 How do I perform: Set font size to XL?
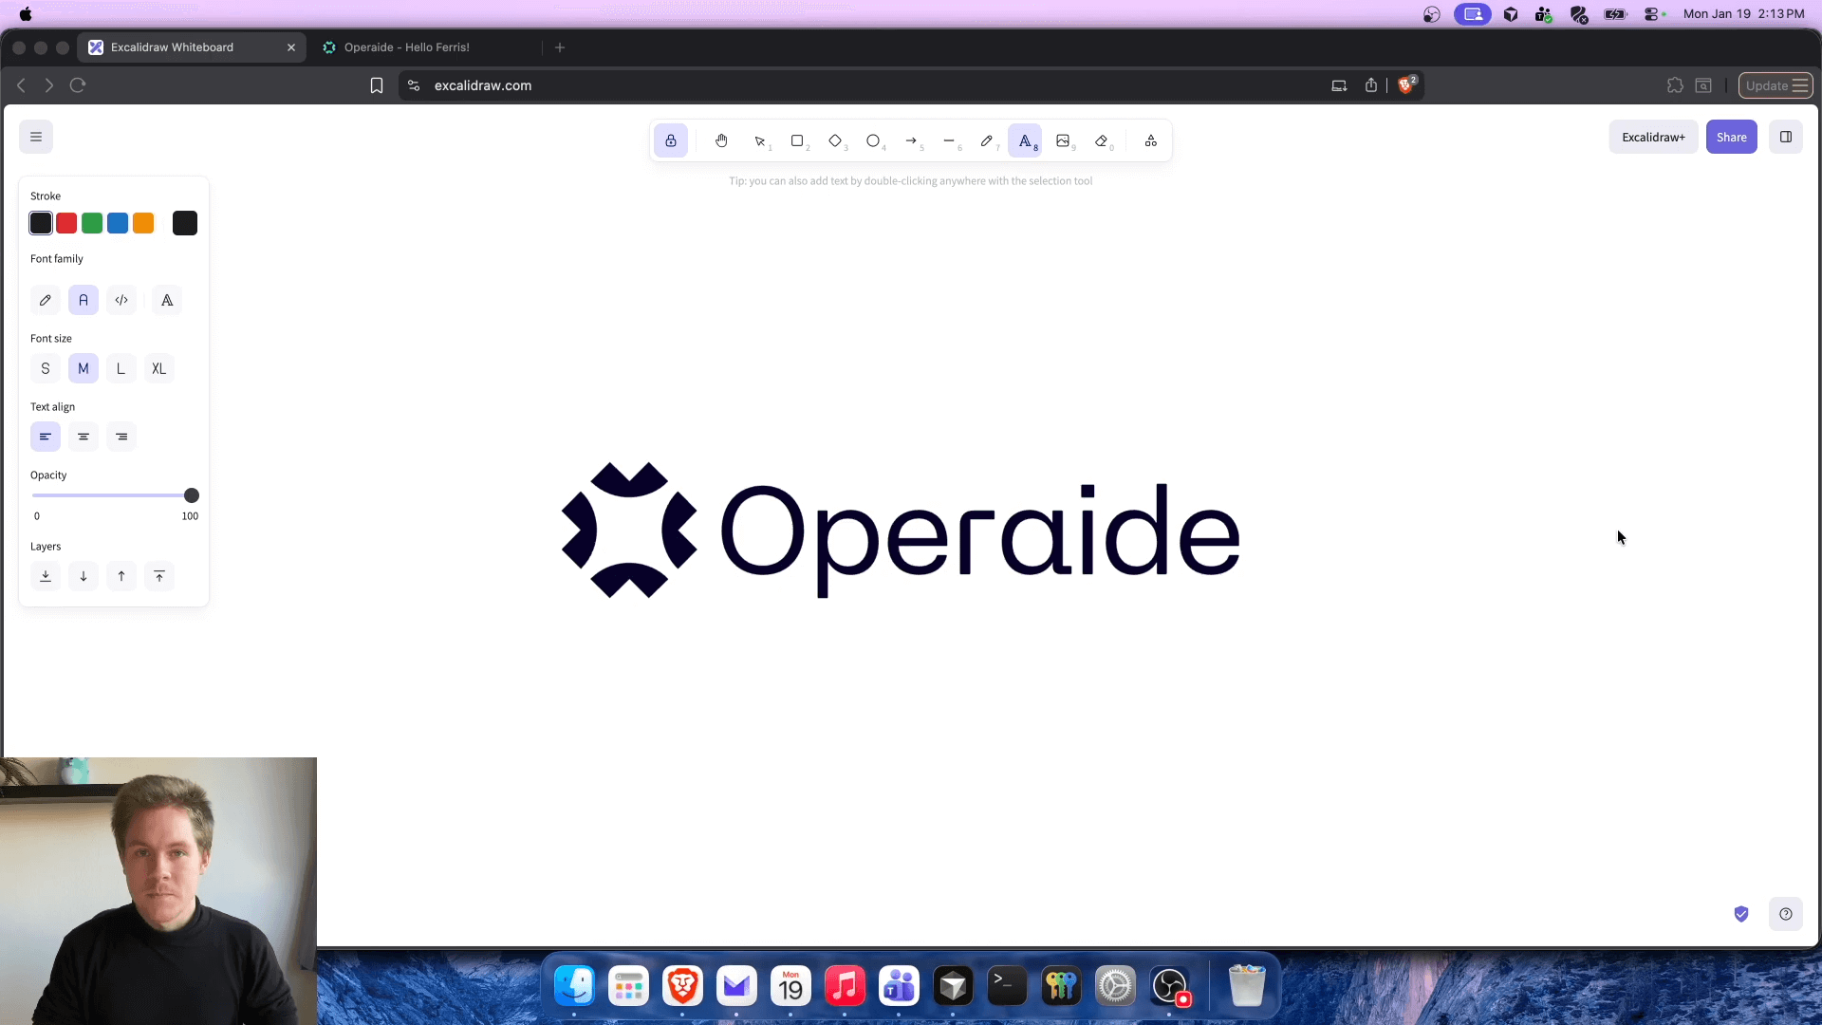coord(159,368)
